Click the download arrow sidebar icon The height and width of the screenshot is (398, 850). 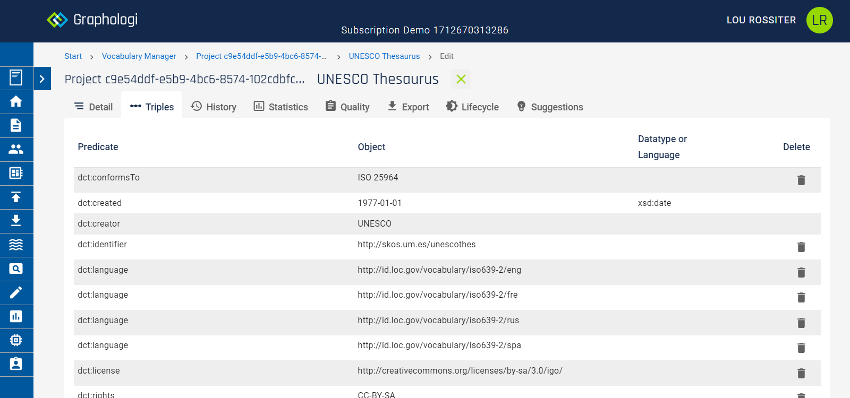(16, 221)
